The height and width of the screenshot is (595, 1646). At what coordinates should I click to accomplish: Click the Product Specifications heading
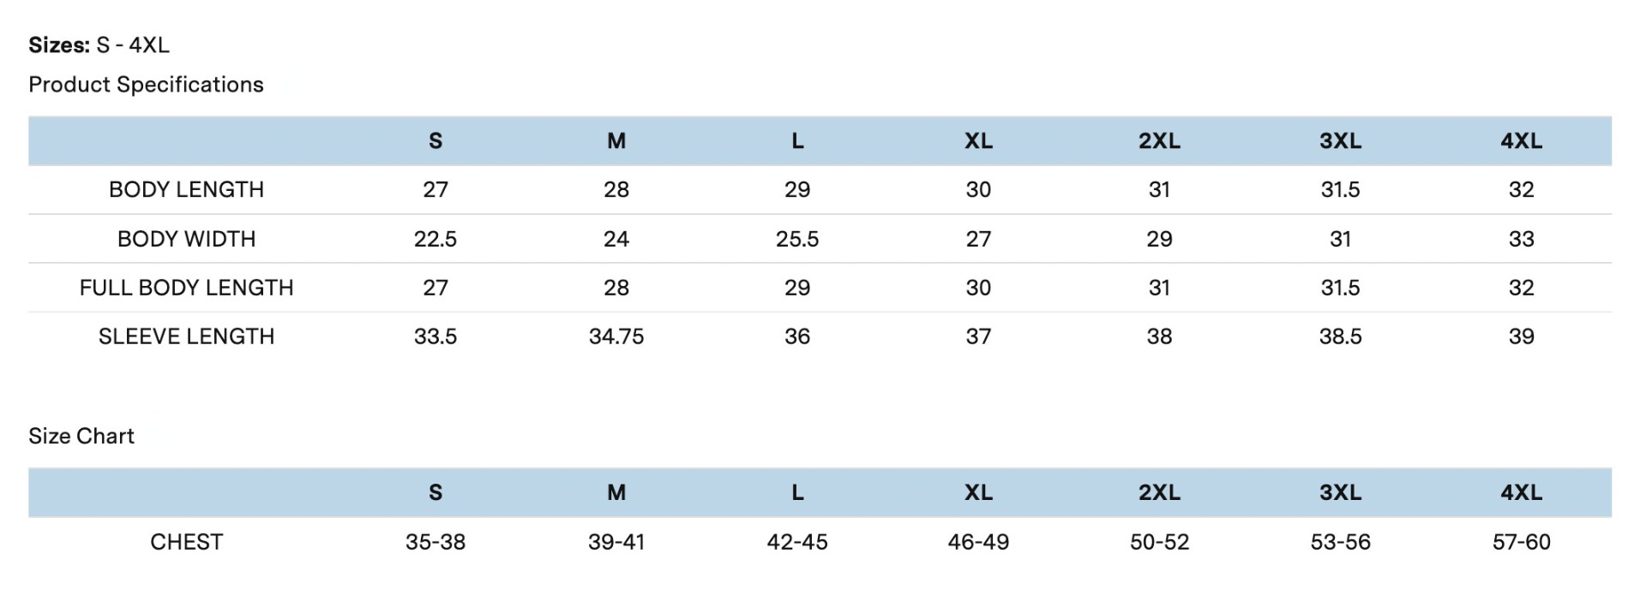(x=146, y=85)
